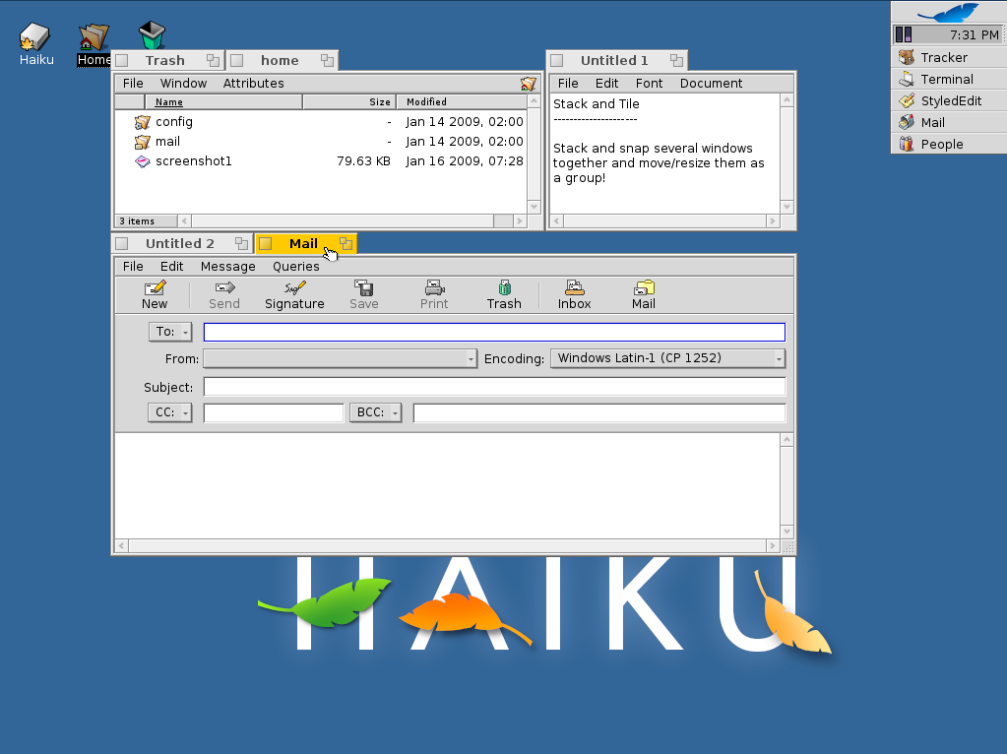Sort files by the Modified column header
Viewport: 1007px width, 754px height.
coord(461,102)
